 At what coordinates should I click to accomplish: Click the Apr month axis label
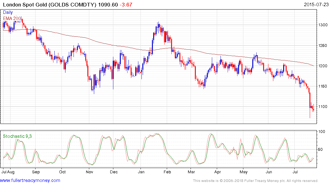pos(217,172)
